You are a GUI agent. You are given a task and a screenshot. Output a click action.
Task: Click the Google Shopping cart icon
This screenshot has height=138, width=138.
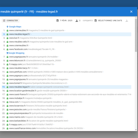7,53
